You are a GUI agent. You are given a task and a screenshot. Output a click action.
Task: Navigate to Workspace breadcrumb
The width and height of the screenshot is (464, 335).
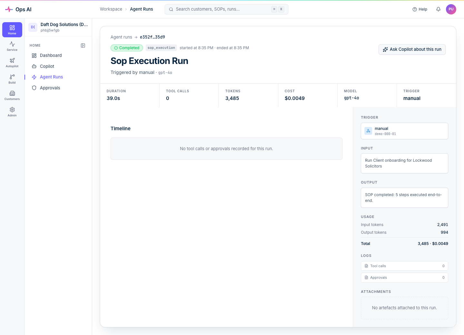pos(111,9)
